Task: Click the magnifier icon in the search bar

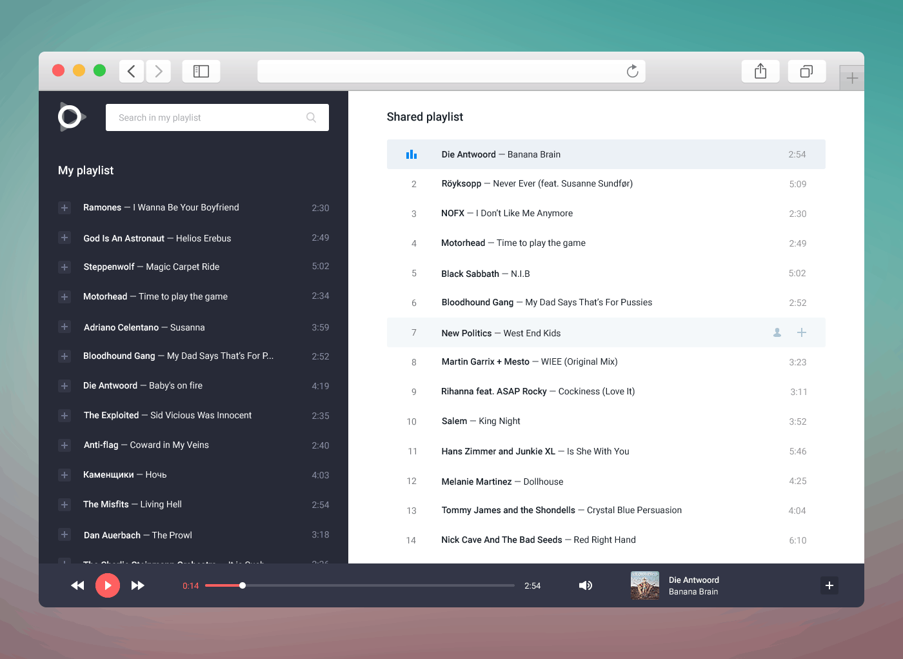Action: (x=311, y=117)
